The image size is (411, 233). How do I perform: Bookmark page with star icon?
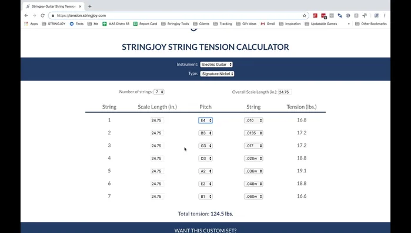305,16
